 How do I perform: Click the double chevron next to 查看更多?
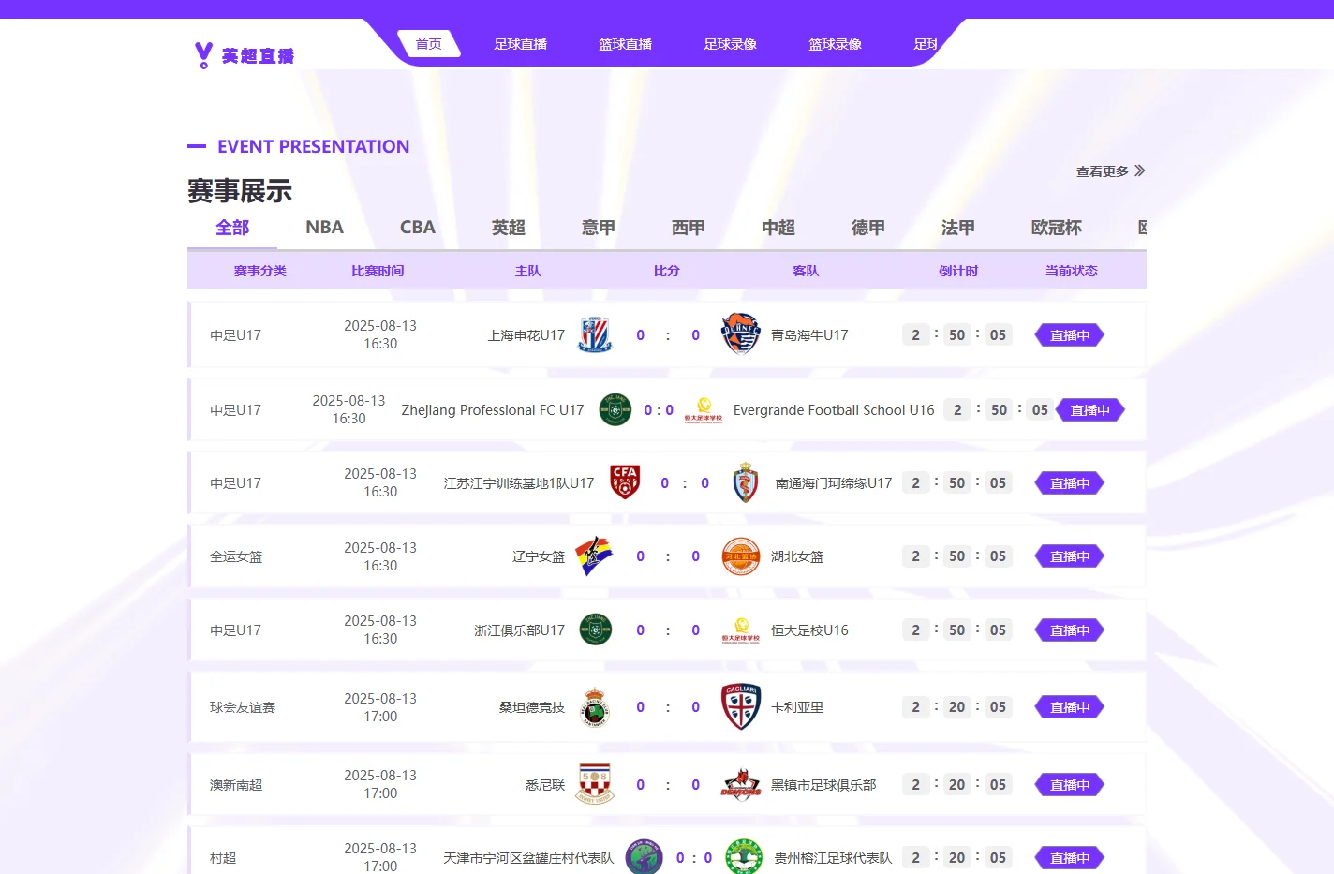coord(1140,170)
